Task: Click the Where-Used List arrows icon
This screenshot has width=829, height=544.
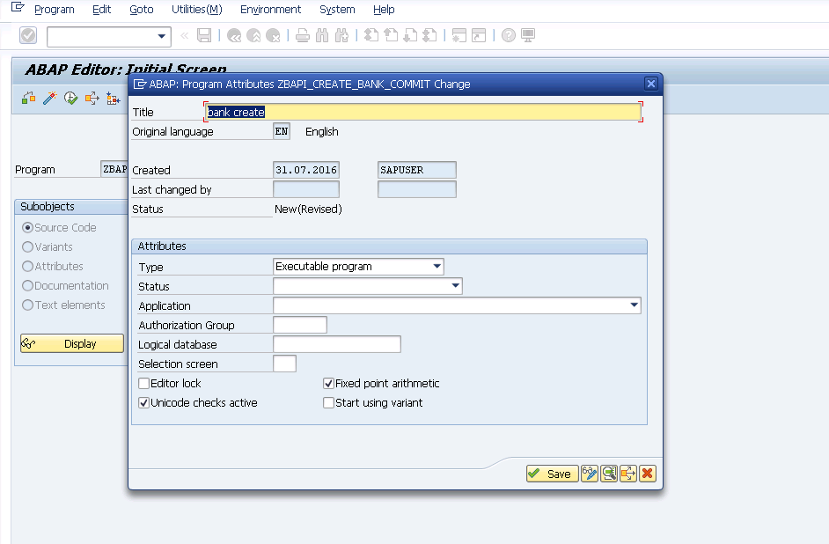Action: (92, 98)
